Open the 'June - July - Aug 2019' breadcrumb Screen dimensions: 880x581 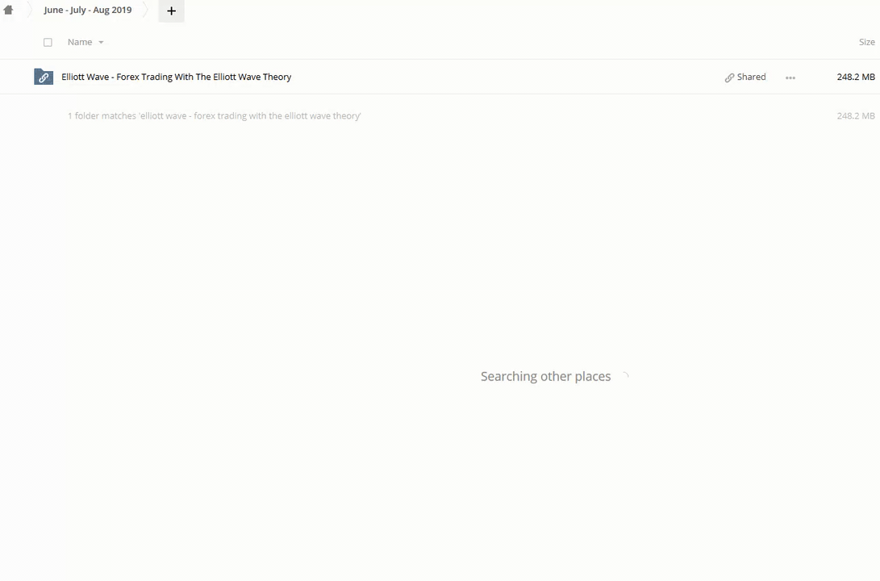87,10
